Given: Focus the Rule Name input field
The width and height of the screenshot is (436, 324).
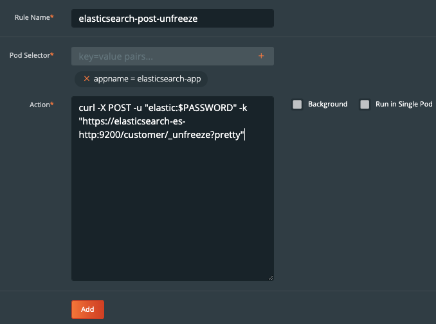Looking at the screenshot, I should (172, 19).
